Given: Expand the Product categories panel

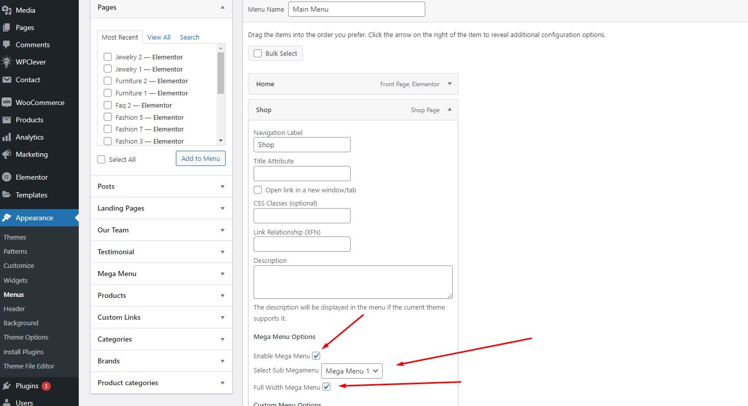Looking at the screenshot, I should pos(222,383).
